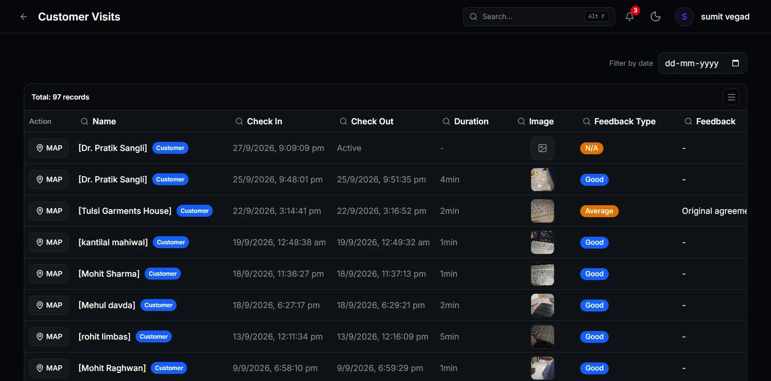Open Feedback Type column search icon

coord(586,121)
